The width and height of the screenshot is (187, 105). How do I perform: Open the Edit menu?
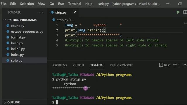(x=13, y=4)
